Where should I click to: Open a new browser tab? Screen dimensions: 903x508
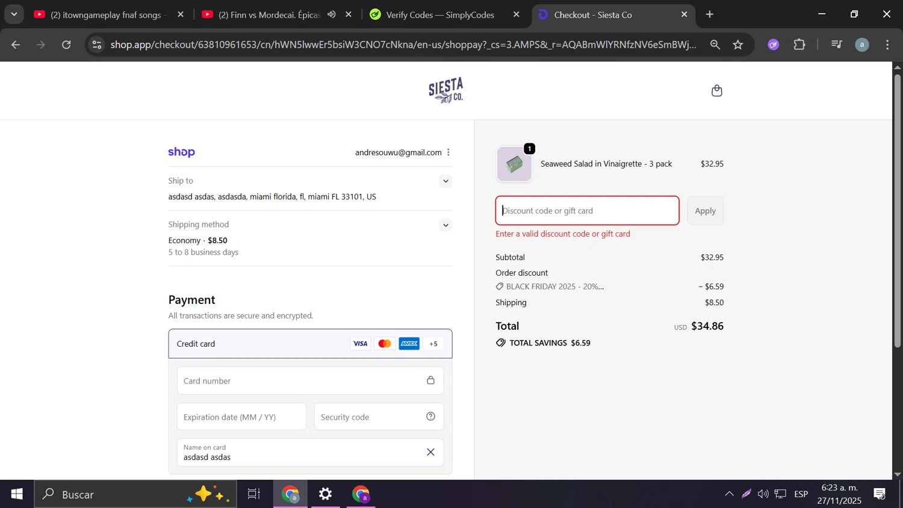click(710, 14)
